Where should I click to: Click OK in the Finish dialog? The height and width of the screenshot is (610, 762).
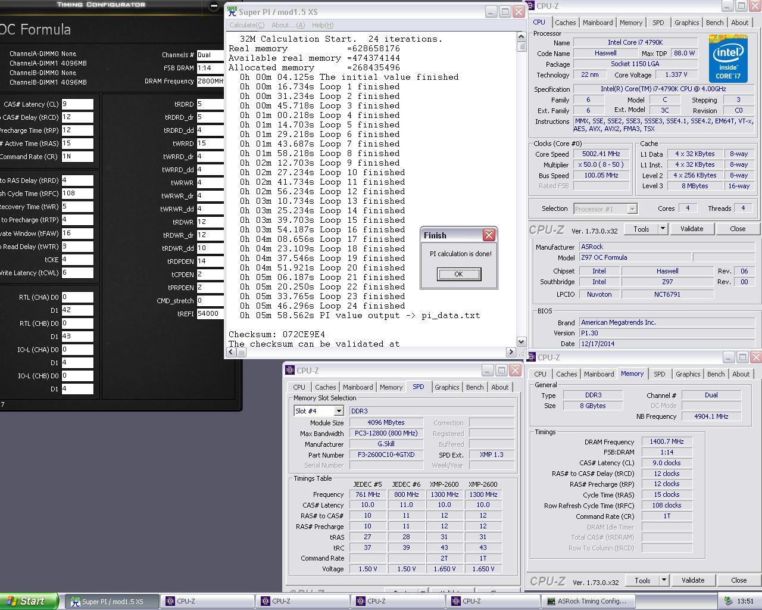[458, 274]
